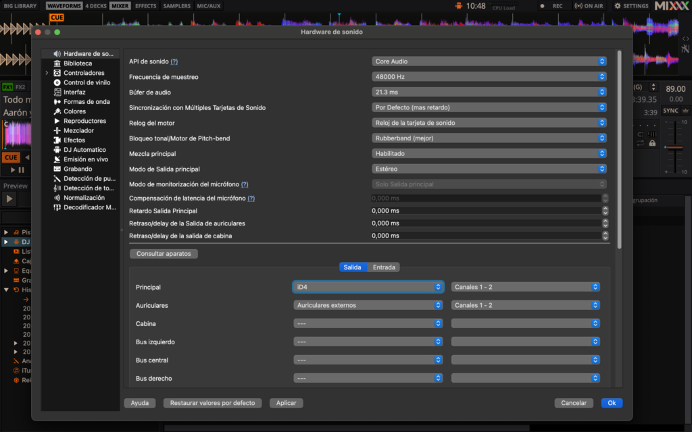The image size is (692, 432).
Task: Open the Decodificador M... icon in the sidebar
Action: (x=57, y=208)
